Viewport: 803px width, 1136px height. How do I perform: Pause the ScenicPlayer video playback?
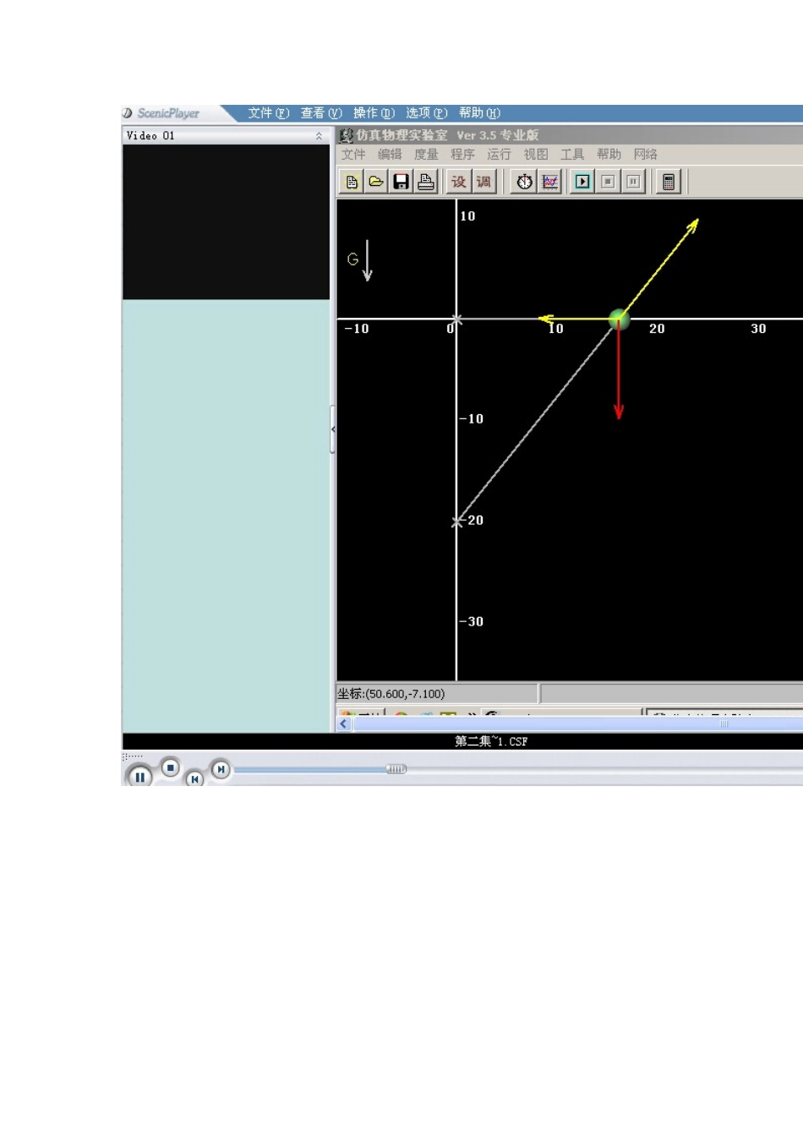click(139, 776)
